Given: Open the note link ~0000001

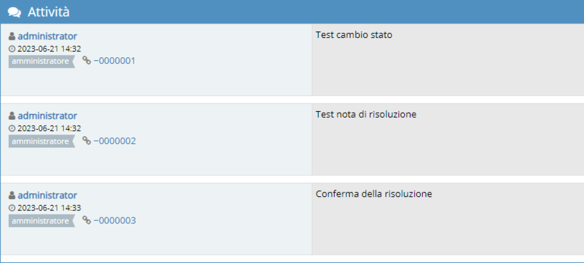Looking at the screenshot, I should tap(114, 61).
